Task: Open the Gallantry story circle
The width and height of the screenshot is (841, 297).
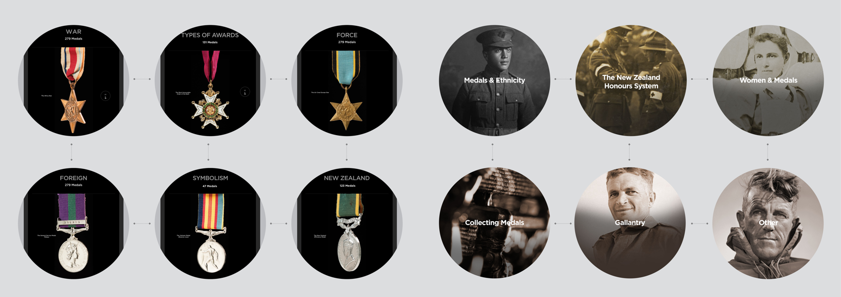Action: point(630,223)
